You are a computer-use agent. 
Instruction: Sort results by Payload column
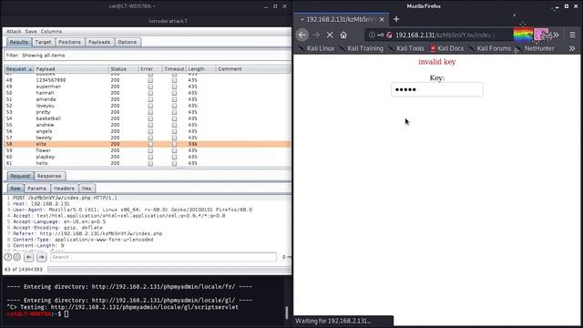coord(71,69)
